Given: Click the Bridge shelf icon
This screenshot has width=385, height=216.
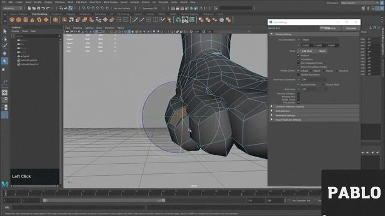Looking at the screenshot, I should pos(91,20).
